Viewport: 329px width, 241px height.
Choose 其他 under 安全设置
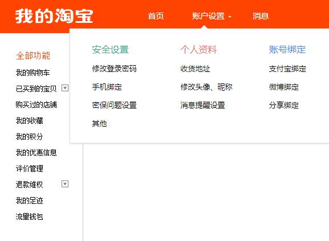click(x=99, y=123)
